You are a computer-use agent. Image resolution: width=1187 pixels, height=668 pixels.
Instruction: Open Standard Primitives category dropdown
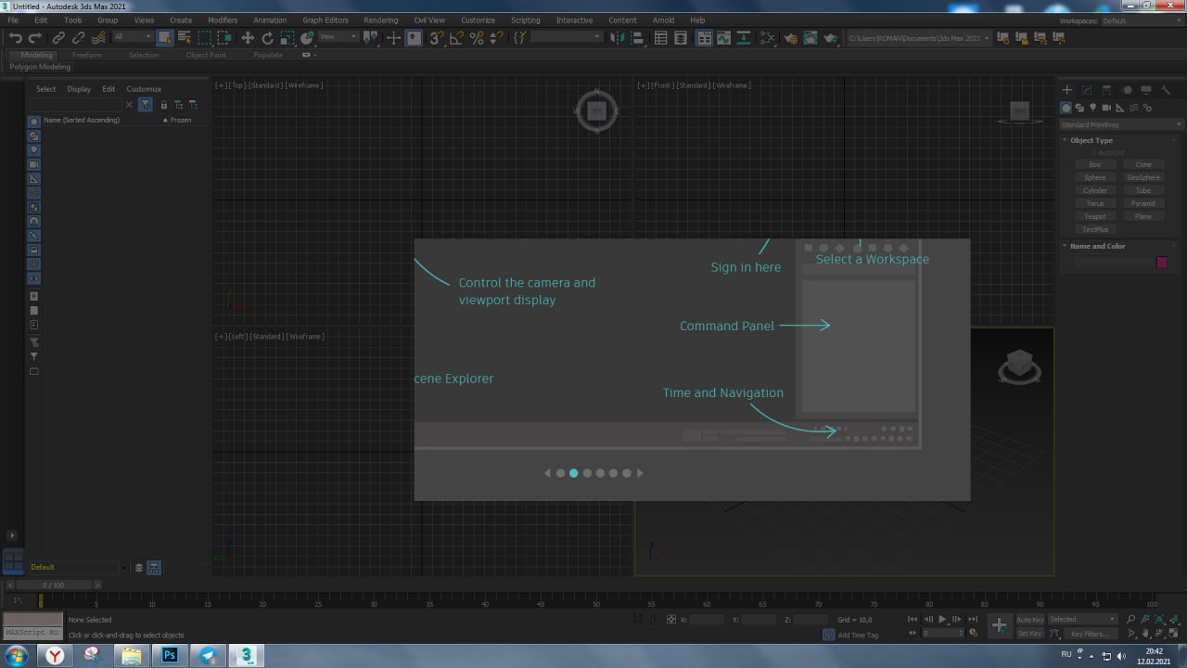point(1121,124)
